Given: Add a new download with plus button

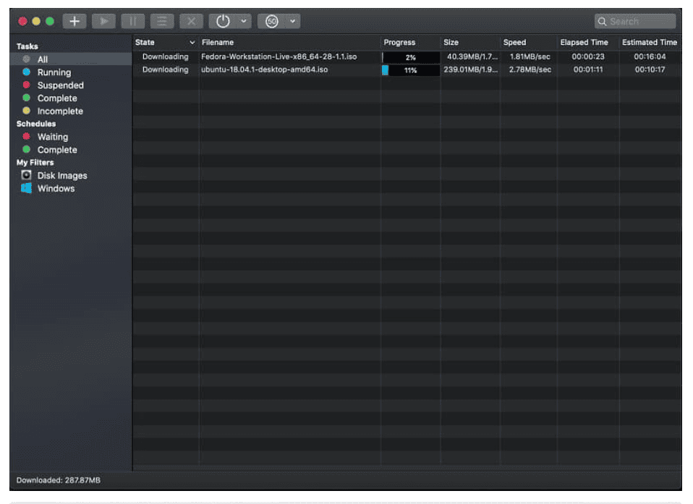Looking at the screenshot, I should (75, 21).
